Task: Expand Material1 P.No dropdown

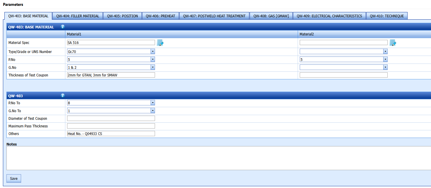Action: pyautogui.click(x=153, y=59)
